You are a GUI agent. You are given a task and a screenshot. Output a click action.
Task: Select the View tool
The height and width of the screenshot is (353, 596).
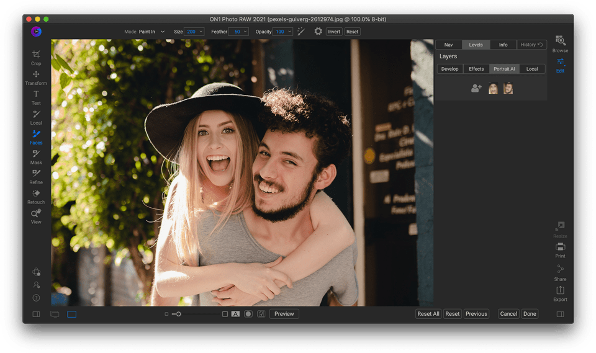coord(36,217)
